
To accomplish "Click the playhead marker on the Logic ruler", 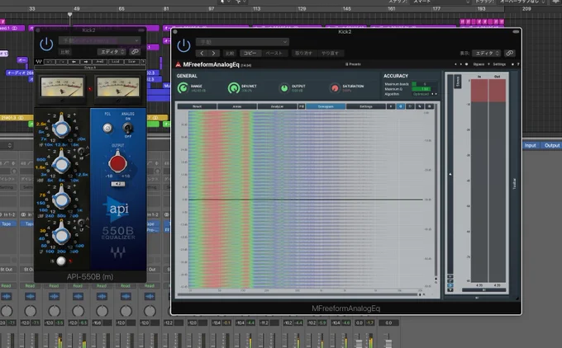I will [x=70, y=15].
